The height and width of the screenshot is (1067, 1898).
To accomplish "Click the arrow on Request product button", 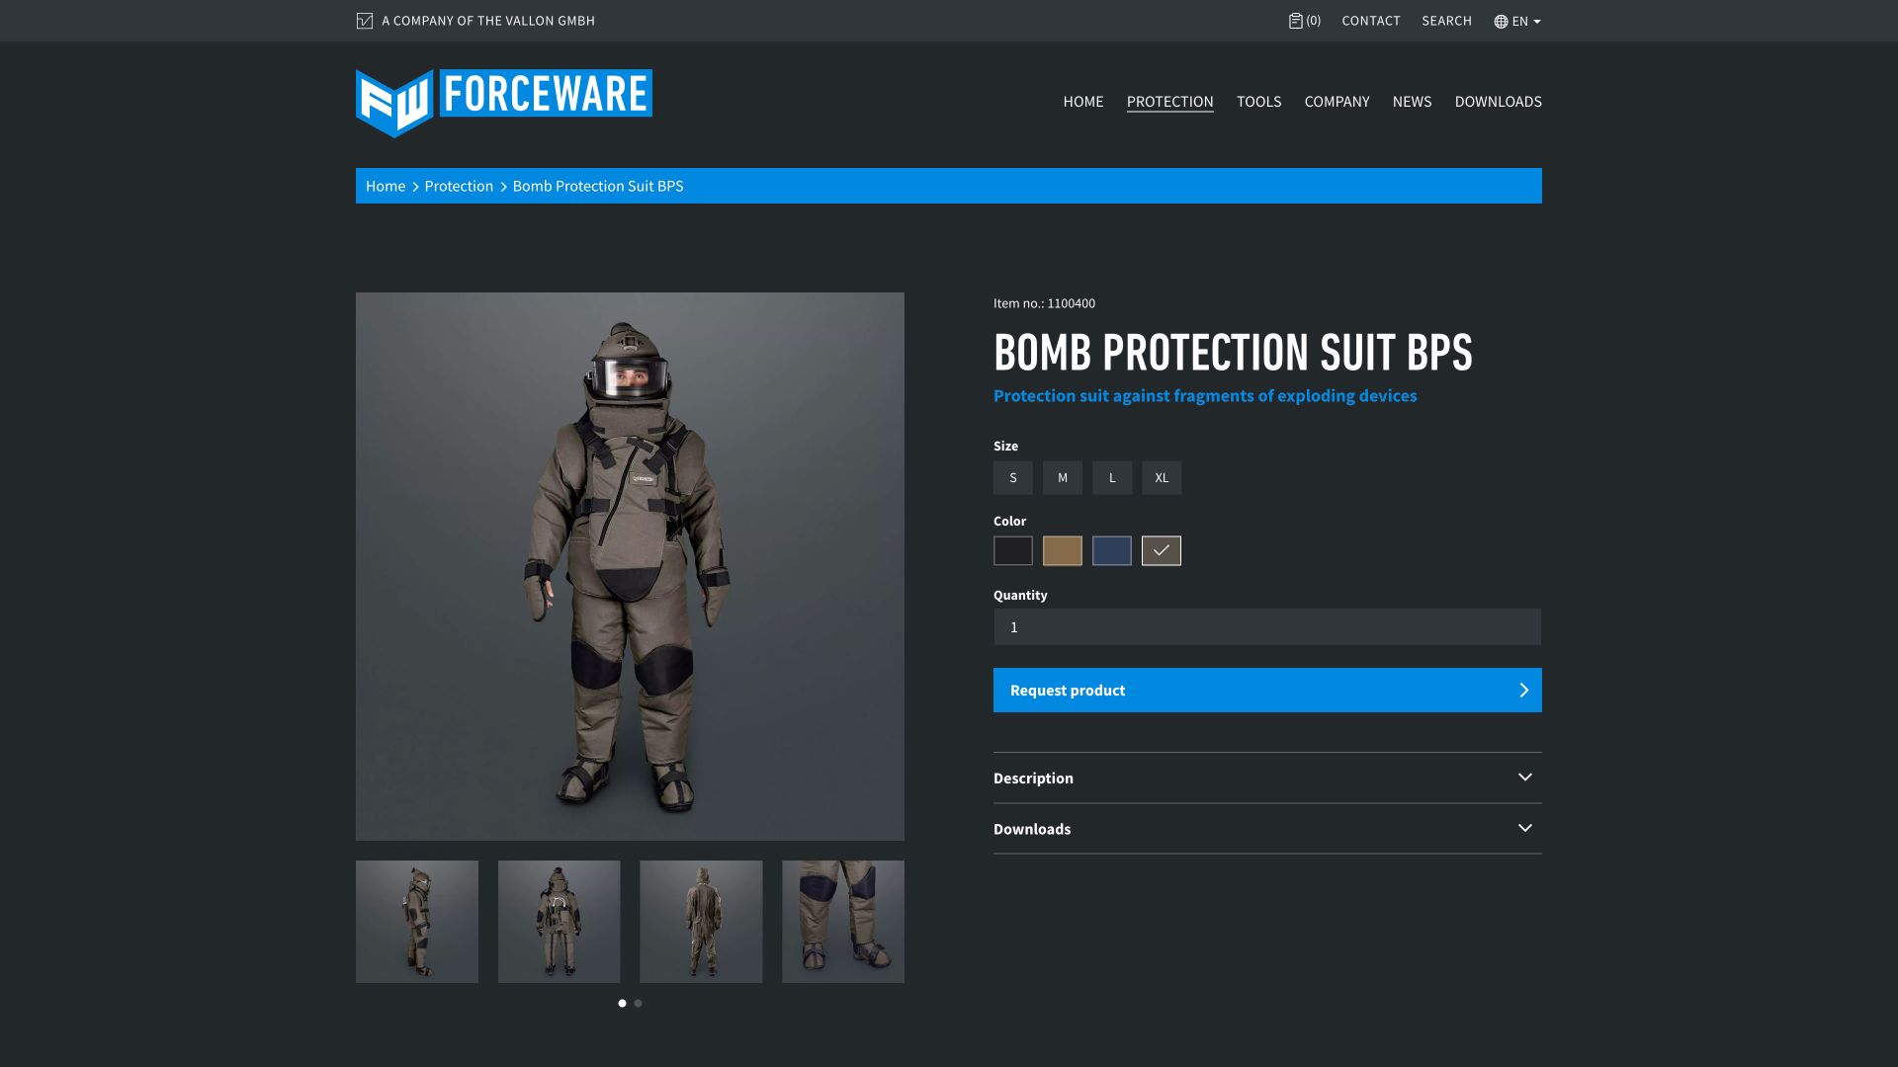I will tap(1523, 691).
